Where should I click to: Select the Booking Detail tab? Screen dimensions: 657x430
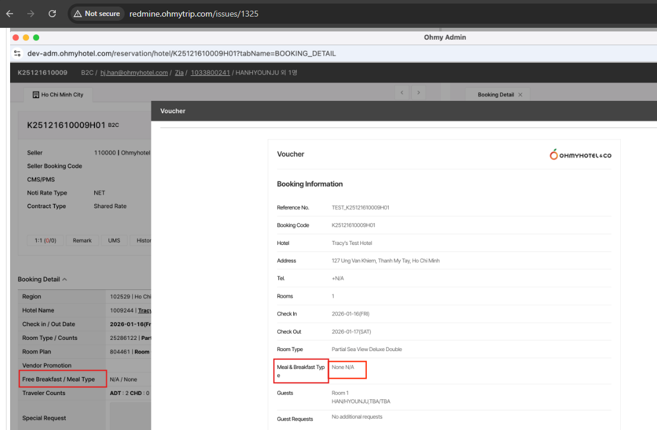(496, 95)
